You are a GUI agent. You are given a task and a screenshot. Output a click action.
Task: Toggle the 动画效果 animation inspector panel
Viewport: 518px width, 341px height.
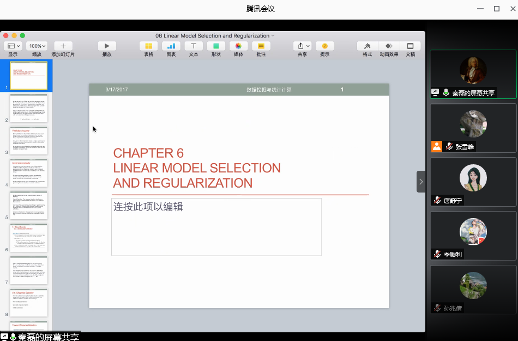pyautogui.click(x=389, y=46)
